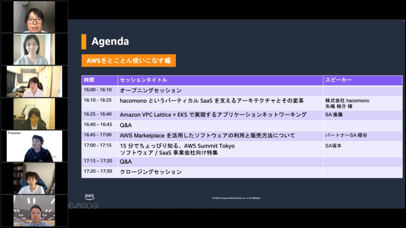The height and width of the screenshot is (228, 406).
Task: Click the Agenda slide title
Action: coord(110,41)
